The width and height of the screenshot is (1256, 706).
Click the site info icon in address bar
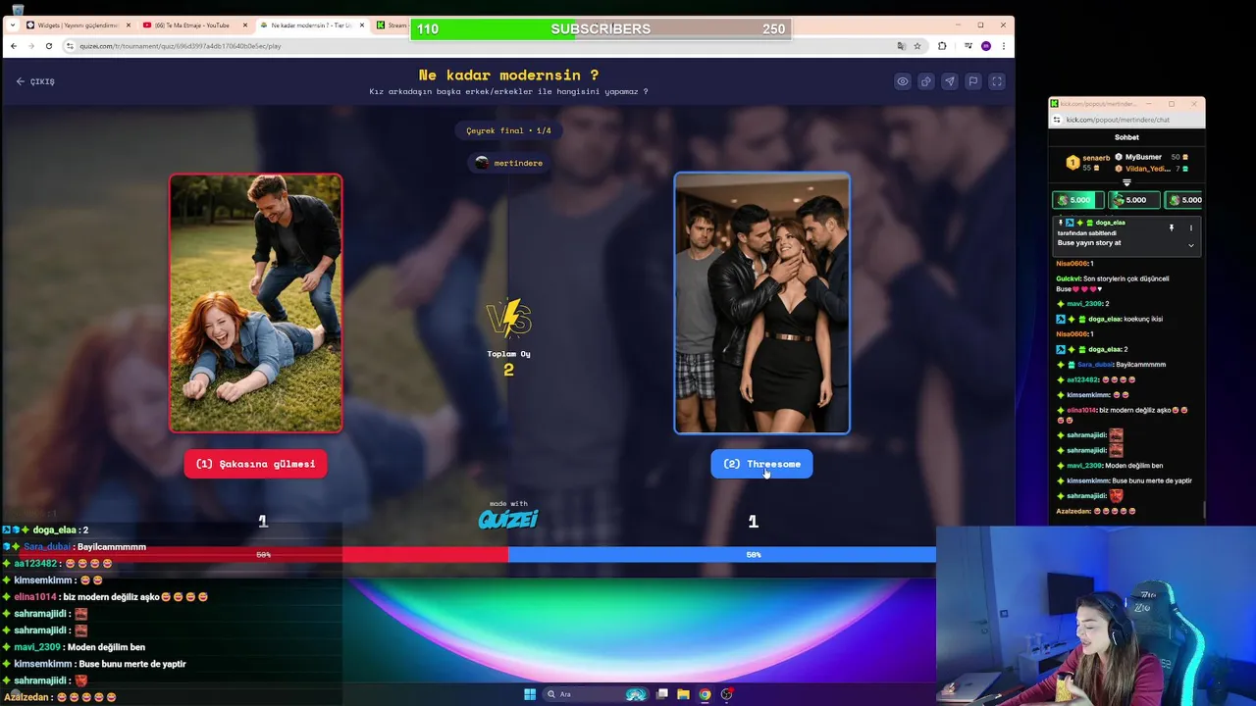pyautogui.click(x=70, y=46)
